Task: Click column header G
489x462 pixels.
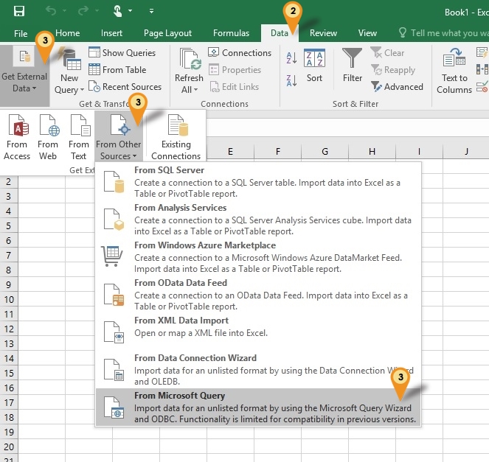Action: click(325, 151)
